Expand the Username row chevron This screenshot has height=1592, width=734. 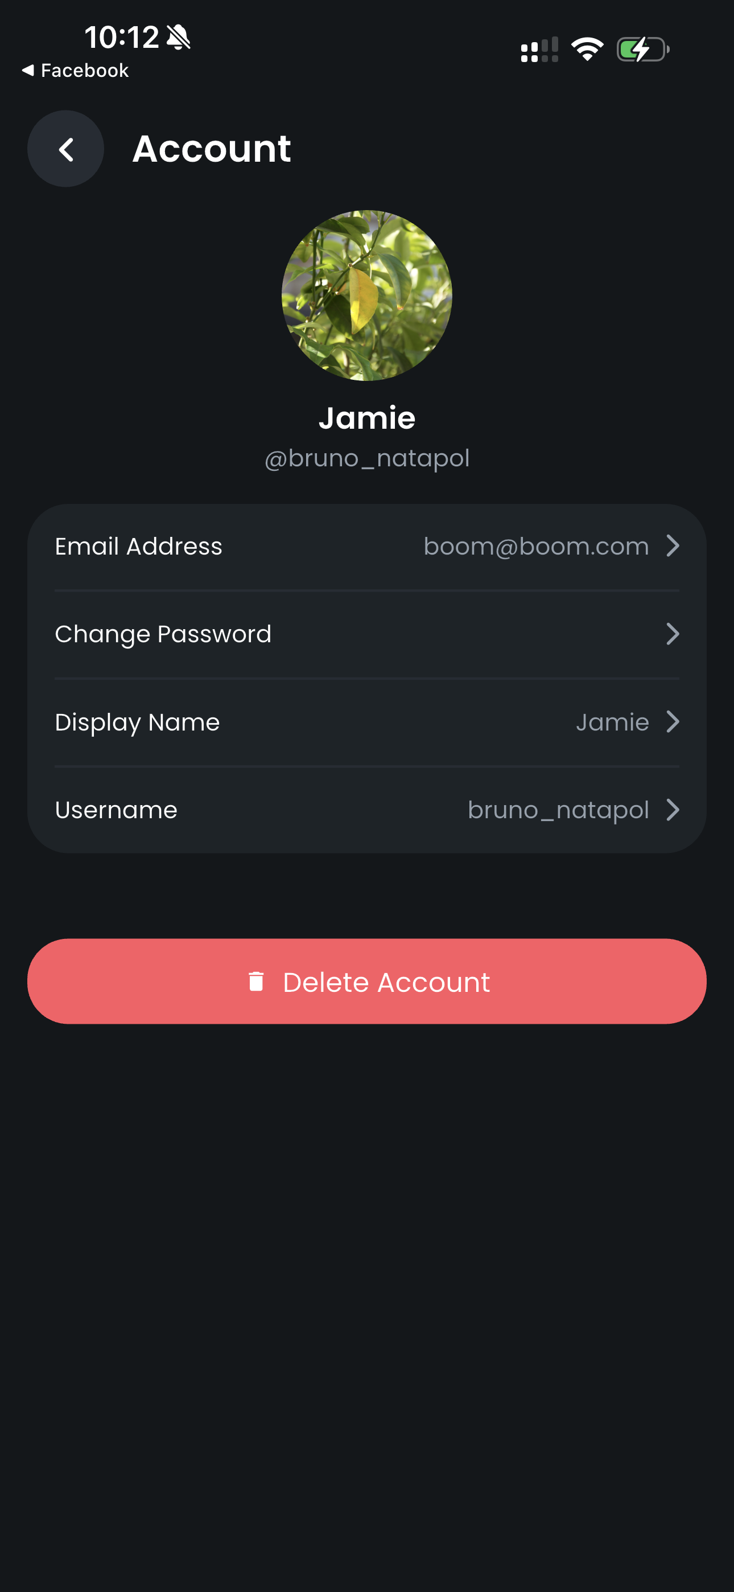(x=674, y=810)
